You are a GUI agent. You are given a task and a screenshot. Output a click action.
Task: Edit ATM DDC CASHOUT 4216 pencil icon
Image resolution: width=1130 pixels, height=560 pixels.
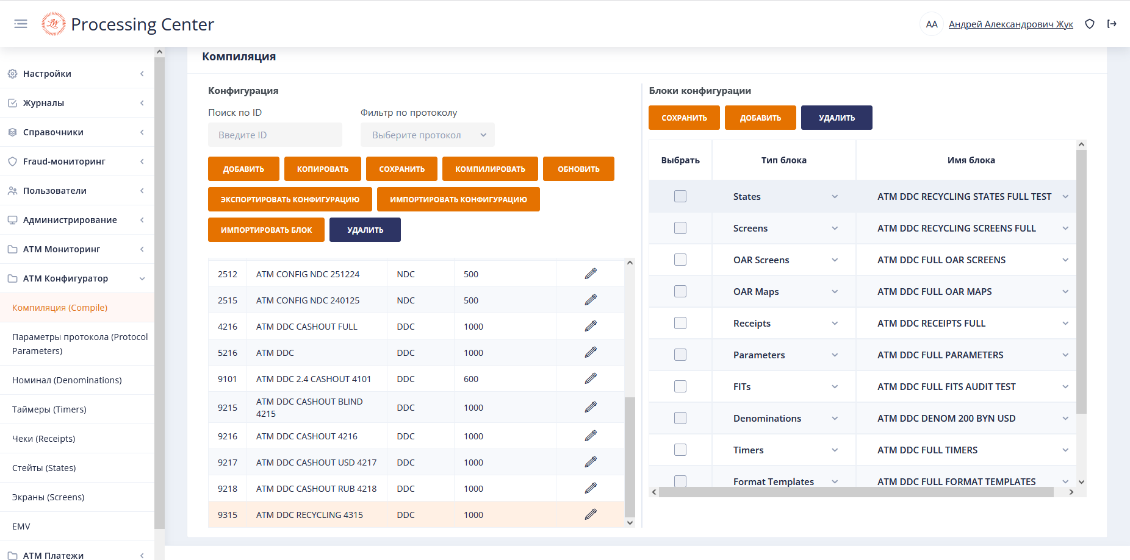[x=590, y=436]
